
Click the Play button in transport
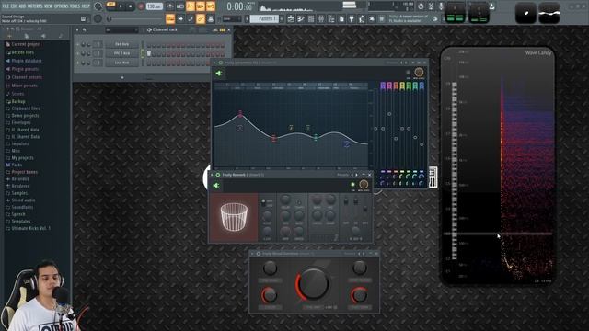coord(121,6)
